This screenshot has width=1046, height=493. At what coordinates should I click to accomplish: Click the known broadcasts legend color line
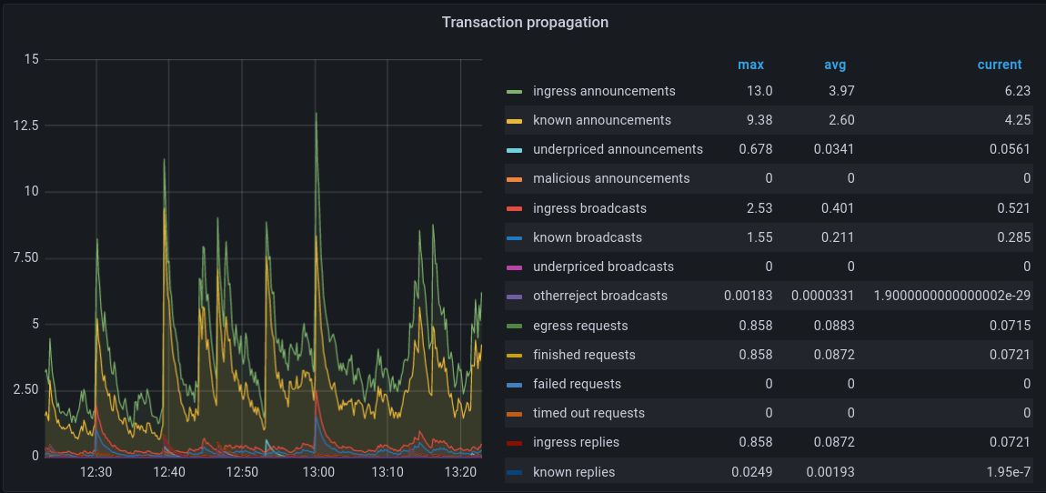click(x=514, y=237)
